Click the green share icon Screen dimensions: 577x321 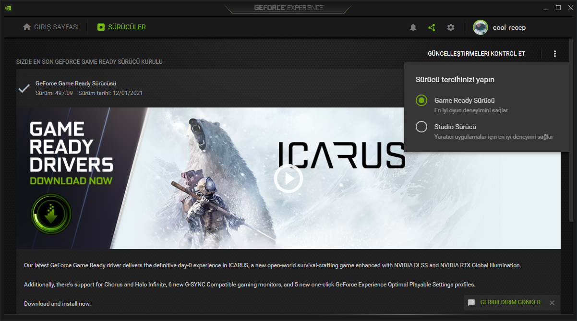[432, 27]
